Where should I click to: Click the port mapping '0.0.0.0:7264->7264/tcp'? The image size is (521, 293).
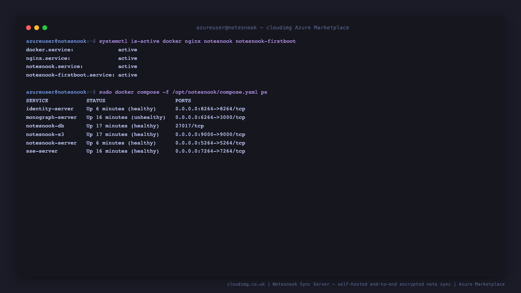tap(210, 151)
